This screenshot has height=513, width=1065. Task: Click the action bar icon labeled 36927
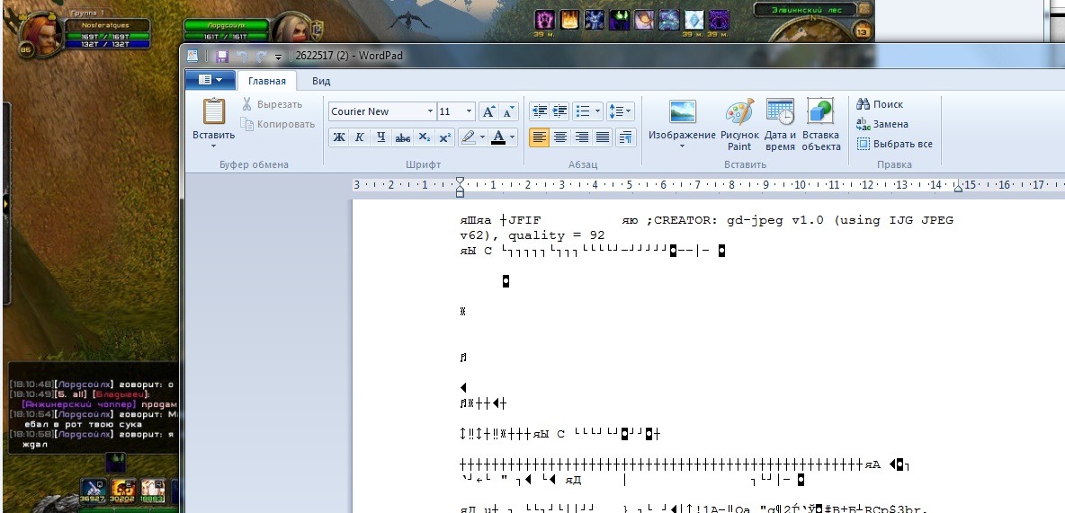tap(93, 490)
